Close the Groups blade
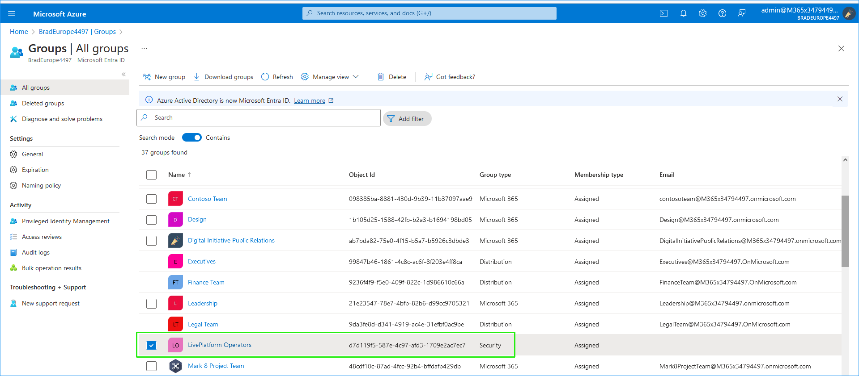The height and width of the screenshot is (376, 859). click(x=841, y=49)
